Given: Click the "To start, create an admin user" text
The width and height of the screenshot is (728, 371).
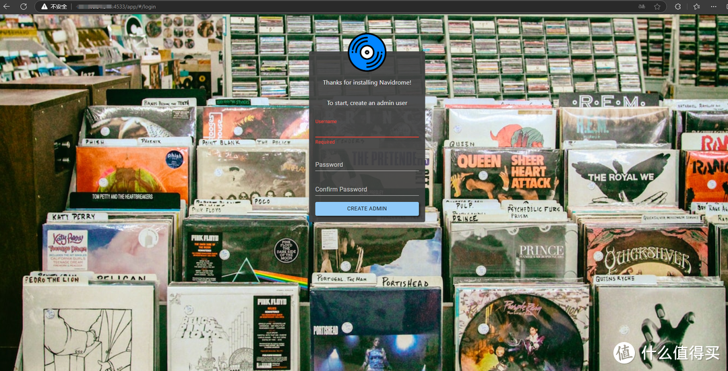Looking at the screenshot, I should coord(367,103).
